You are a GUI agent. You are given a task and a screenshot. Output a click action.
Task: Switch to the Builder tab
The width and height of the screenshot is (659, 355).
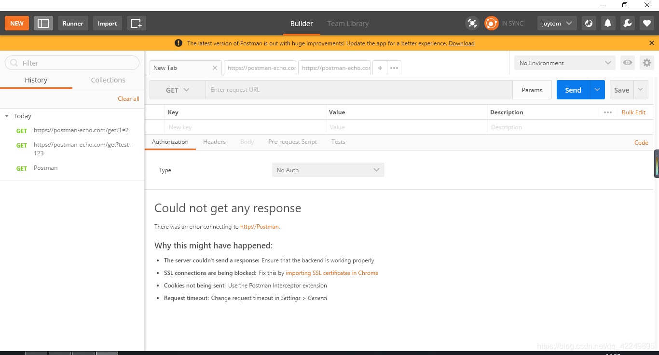(302, 23)
